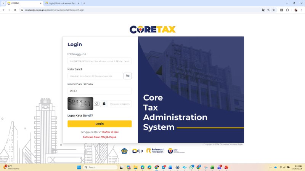
Task: Click the ID Pengguna input field
Action: pos(100,61)
